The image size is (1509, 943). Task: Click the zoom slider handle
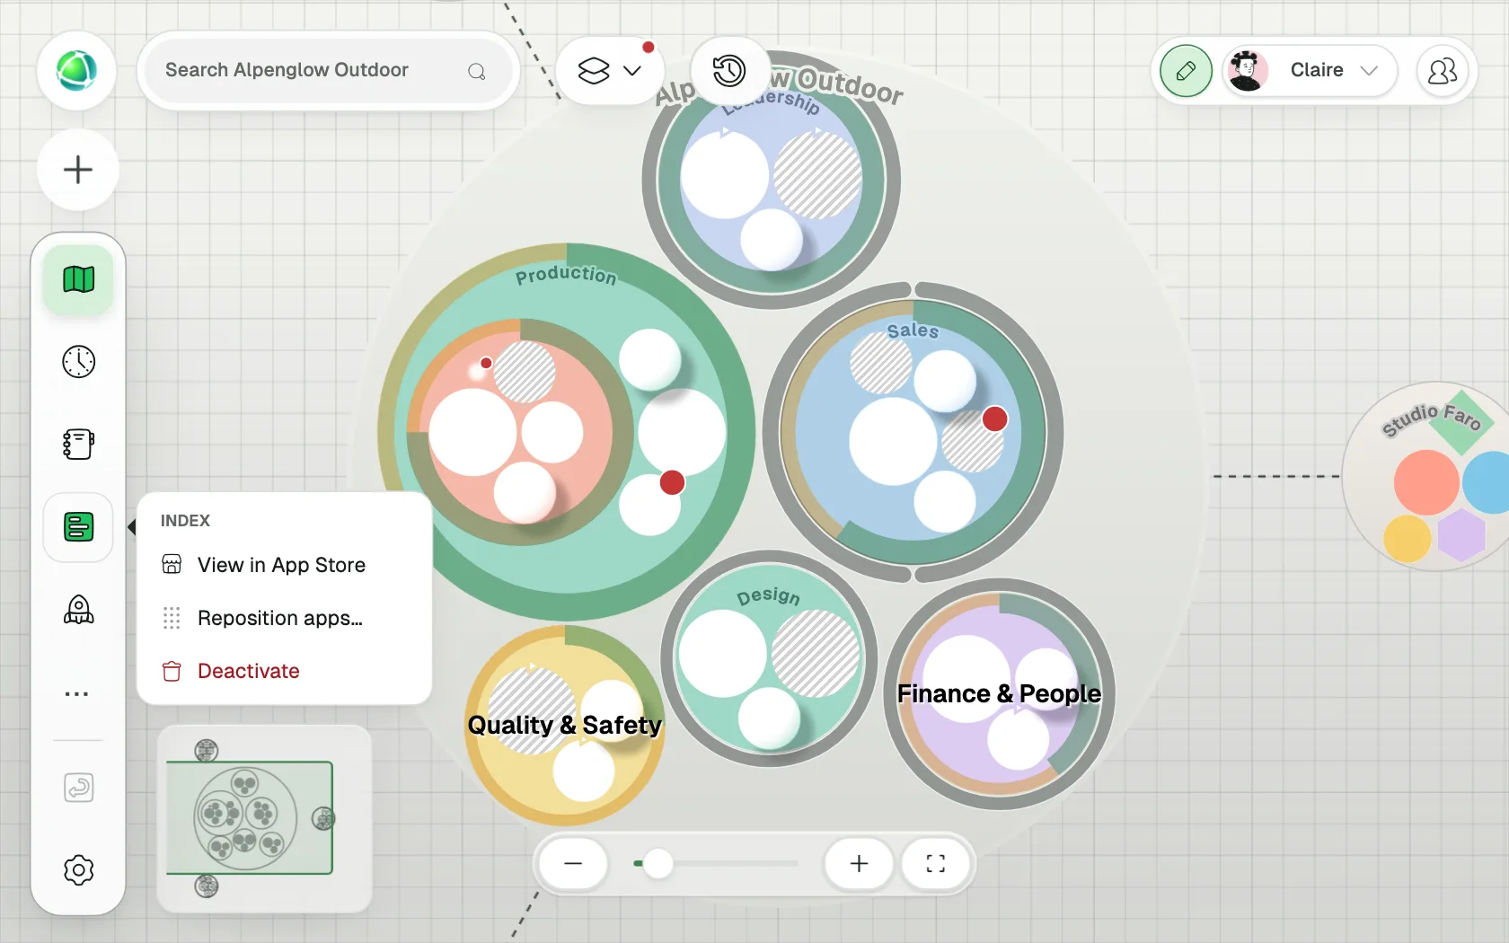657,863
